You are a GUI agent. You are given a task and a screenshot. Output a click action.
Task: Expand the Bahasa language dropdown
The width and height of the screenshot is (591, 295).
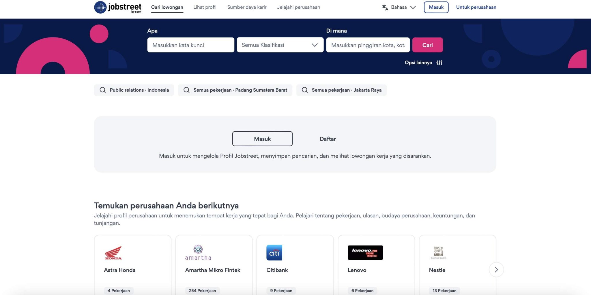pos(403,7)
